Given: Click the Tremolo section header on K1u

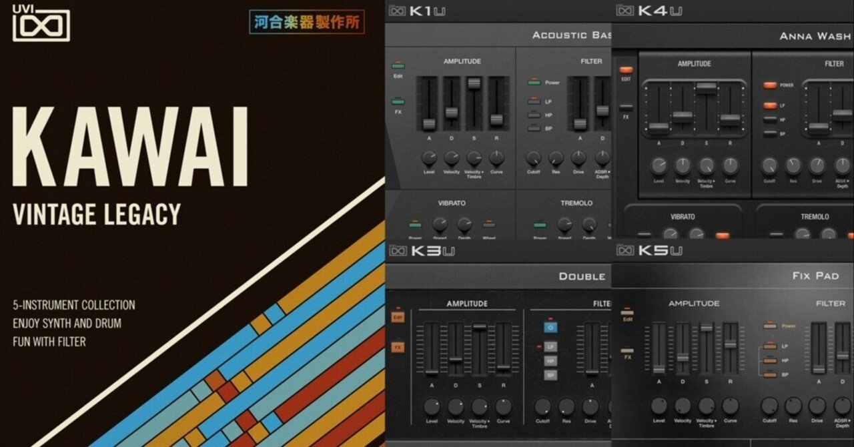Looking at the screenshot, I should pos(578,203).
